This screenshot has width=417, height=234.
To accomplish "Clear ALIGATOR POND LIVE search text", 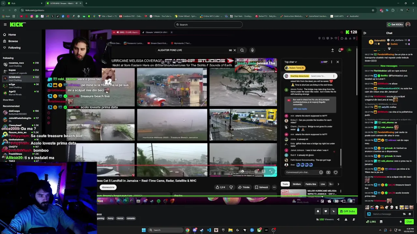I will tap(235, 50).
